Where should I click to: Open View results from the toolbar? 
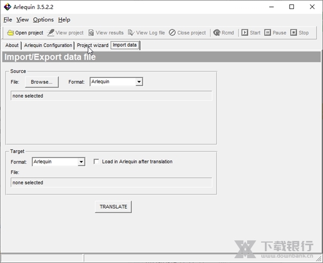[x=91, y=33]
